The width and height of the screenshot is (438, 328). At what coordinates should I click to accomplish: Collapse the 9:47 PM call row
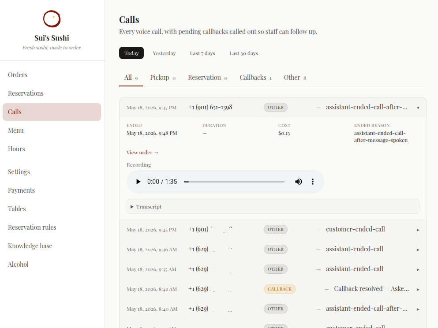273,108
